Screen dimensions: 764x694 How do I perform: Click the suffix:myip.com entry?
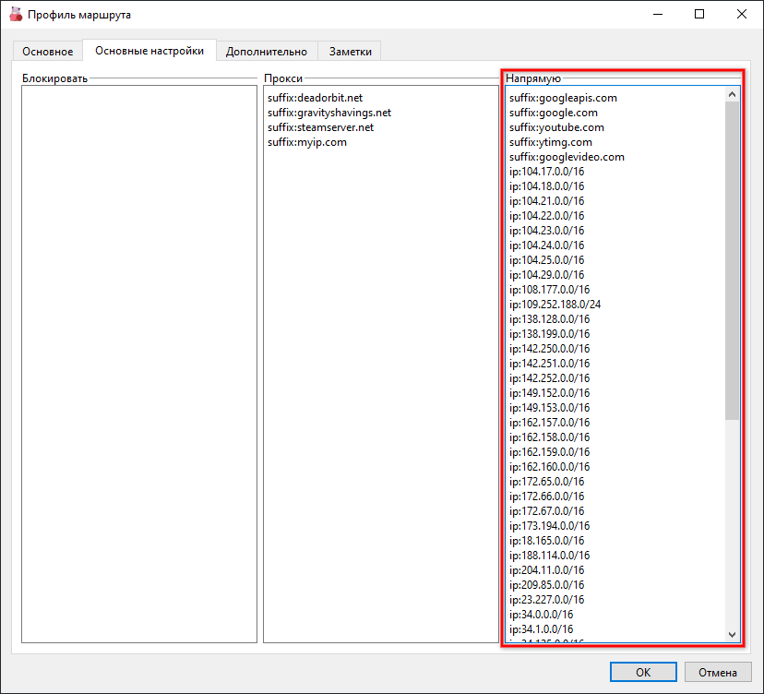point(307,142)
